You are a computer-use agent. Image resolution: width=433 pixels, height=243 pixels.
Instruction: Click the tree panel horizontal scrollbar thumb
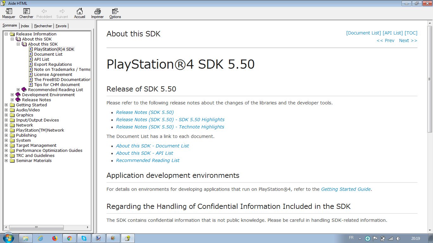click(36, 227)
